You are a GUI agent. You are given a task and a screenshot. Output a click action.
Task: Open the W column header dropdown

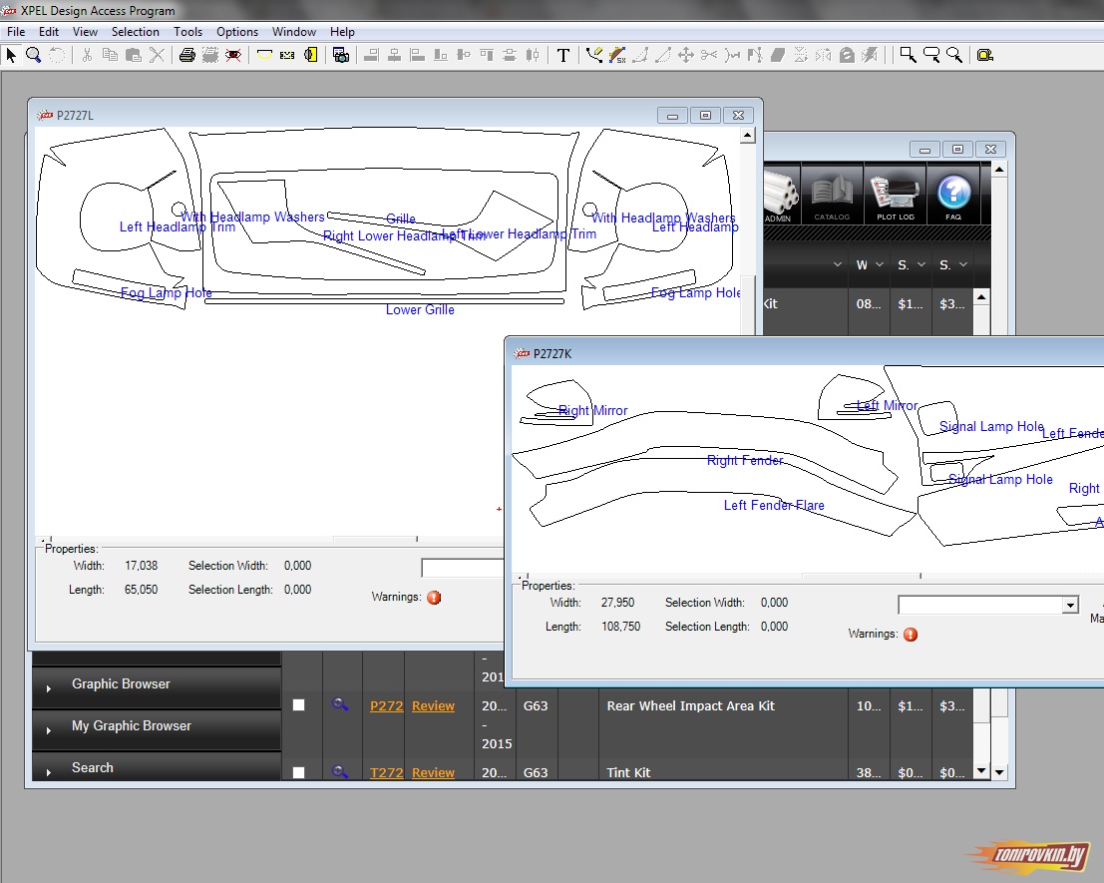(880, 264)
